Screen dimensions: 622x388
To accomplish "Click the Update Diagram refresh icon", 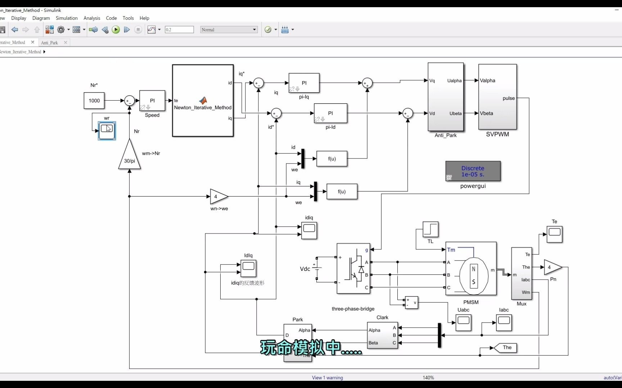I will (93, 29).
